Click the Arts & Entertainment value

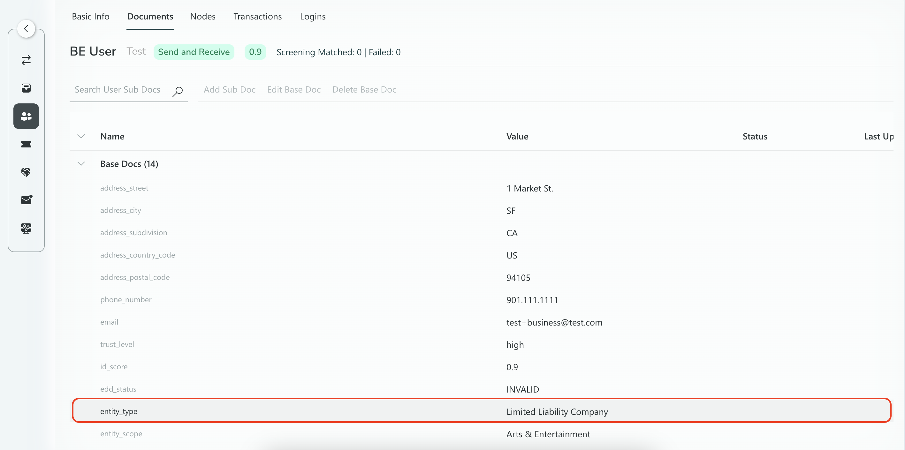(548, 434)
